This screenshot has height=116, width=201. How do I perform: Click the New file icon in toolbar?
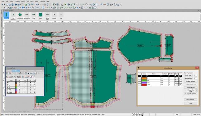(7, 5)
